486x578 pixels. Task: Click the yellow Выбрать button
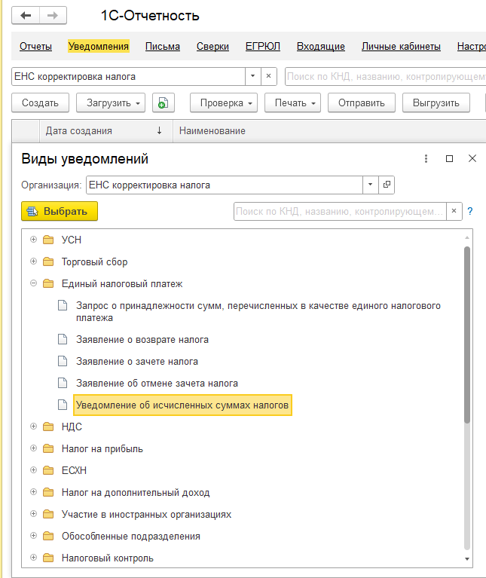(60, 211)
